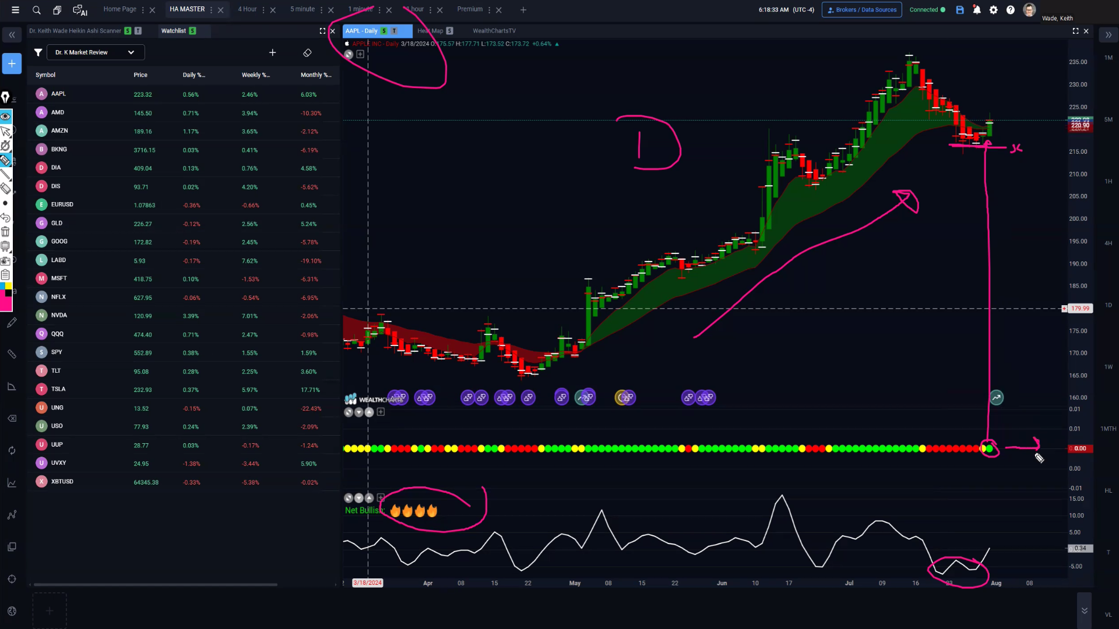The image size is (1119, 629).
Task: Select the angle tool in left sidebar
Action: pos(12,386)
